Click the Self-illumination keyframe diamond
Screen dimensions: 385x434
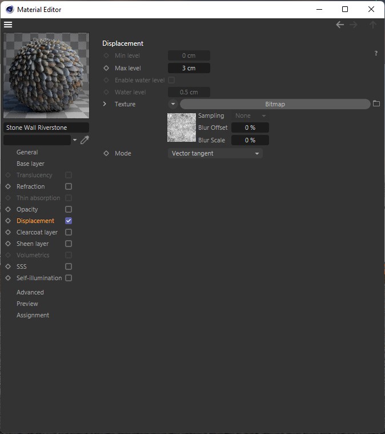8,278
